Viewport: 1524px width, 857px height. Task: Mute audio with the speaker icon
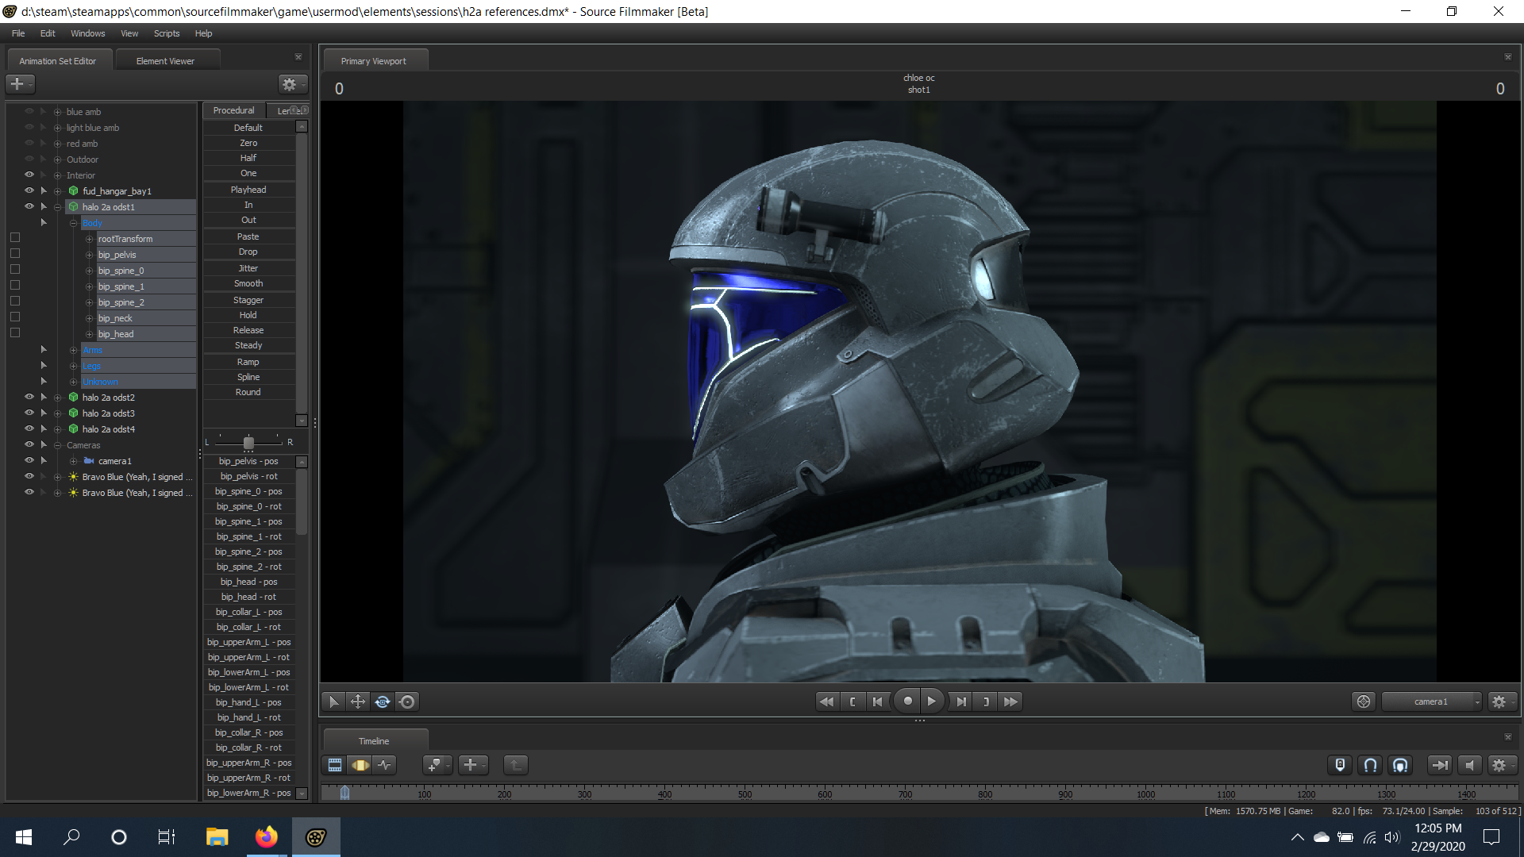[x=1470, y=765]
